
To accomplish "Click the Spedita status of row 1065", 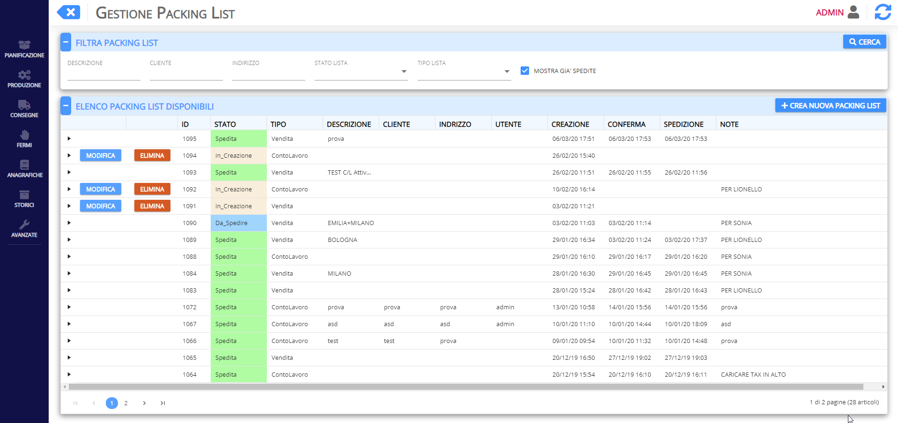I will point(239,357).
